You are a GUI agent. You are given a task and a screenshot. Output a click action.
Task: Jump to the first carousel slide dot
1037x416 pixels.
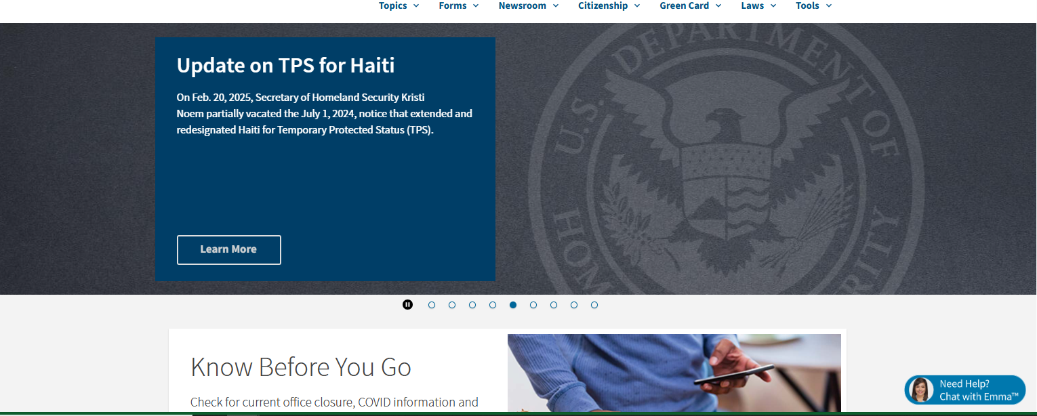tap(432, 305)
